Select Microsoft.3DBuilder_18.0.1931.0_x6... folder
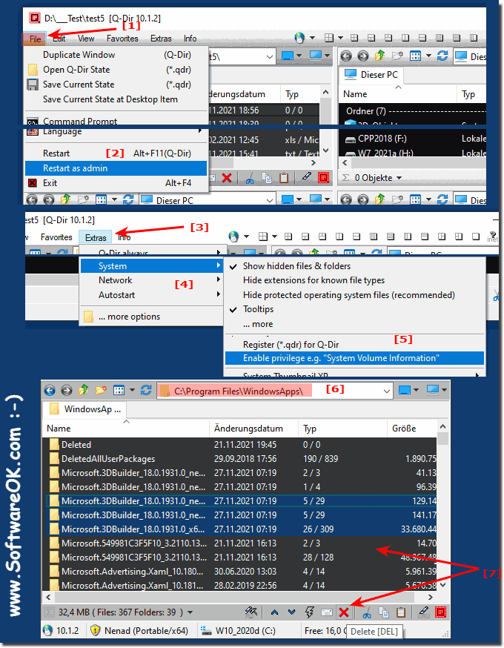 (239, 529)
